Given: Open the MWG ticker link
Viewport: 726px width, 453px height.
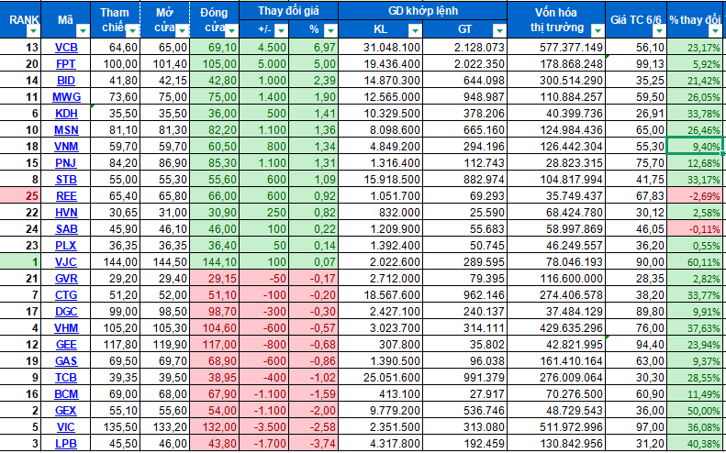Looking at the screenshot, I should click(x=66, y=96).
